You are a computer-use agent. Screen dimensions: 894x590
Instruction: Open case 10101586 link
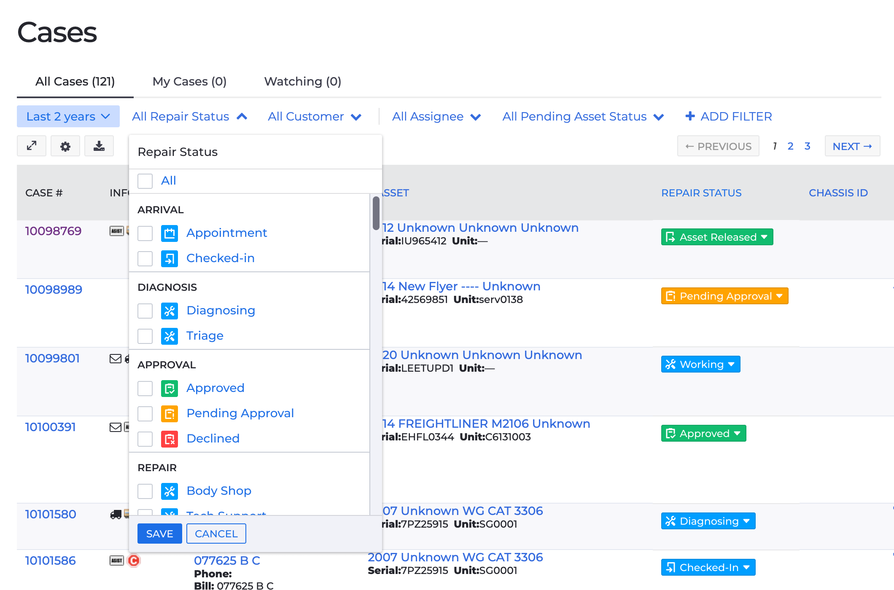[x=50, y=560]
